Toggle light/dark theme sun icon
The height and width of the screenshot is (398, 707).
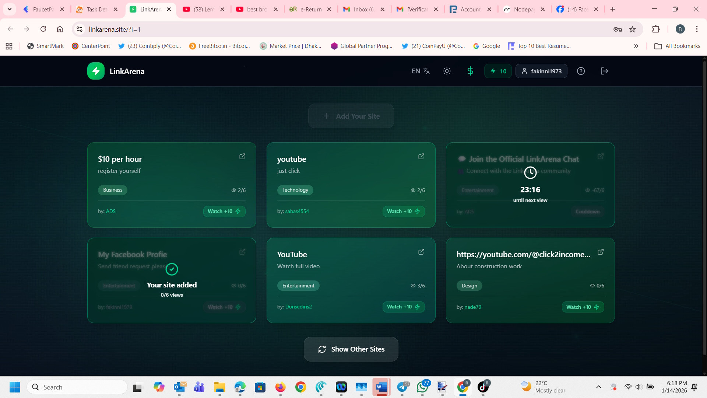click(x=447, y=71)
